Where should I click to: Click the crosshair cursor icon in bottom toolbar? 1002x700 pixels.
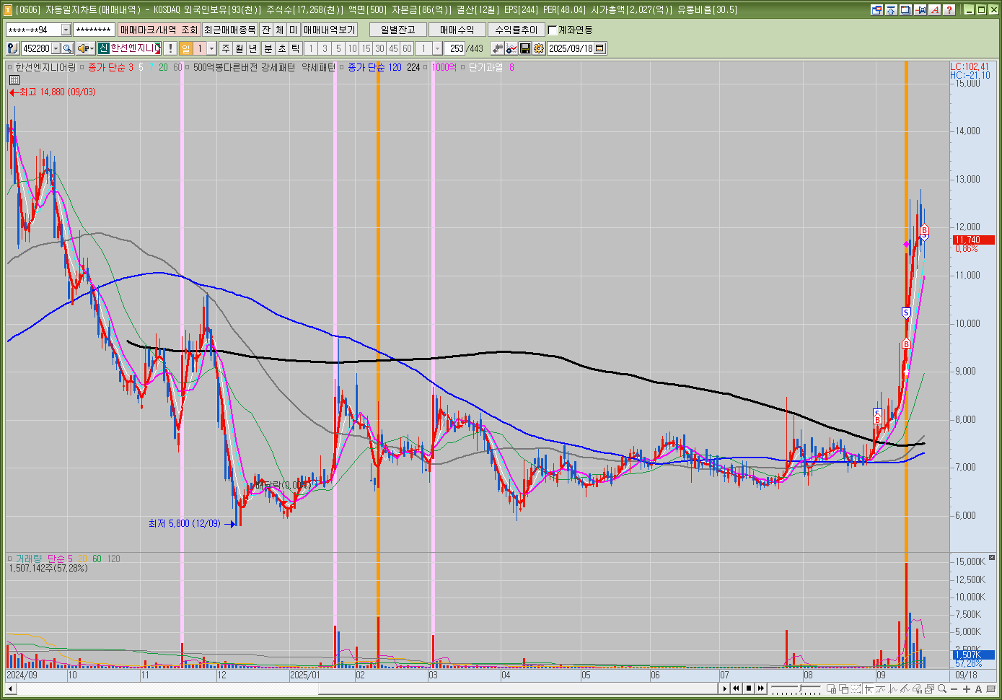[869, 689]
